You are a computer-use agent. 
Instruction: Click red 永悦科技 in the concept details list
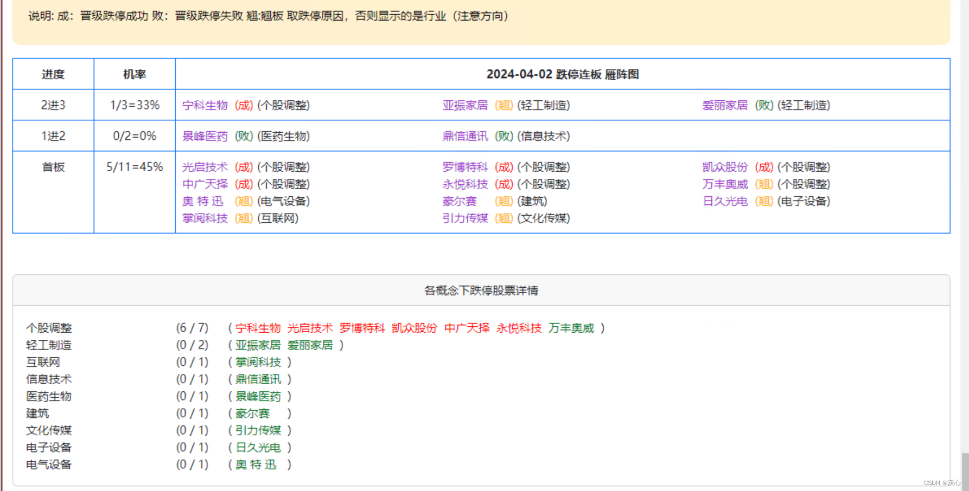pyautogui.click(x=519, y=328)
